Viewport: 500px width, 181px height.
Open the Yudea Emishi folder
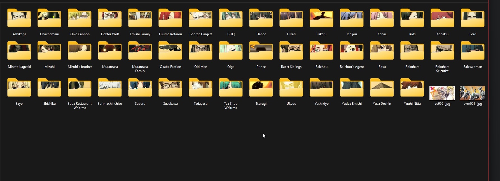tap(352, 87)
